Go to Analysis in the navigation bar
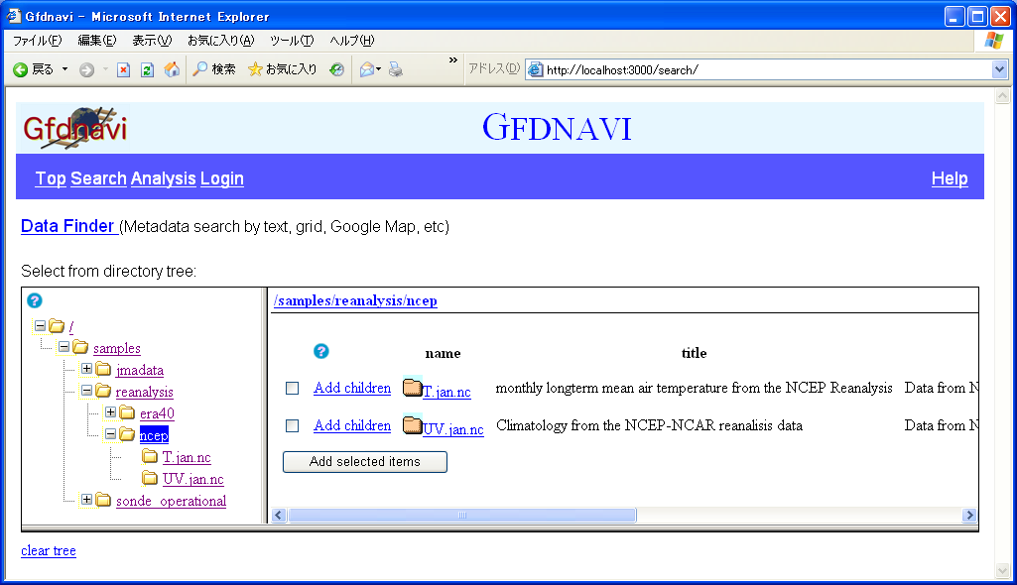This screenshot has height=585, width=1017. coord(164,178)
